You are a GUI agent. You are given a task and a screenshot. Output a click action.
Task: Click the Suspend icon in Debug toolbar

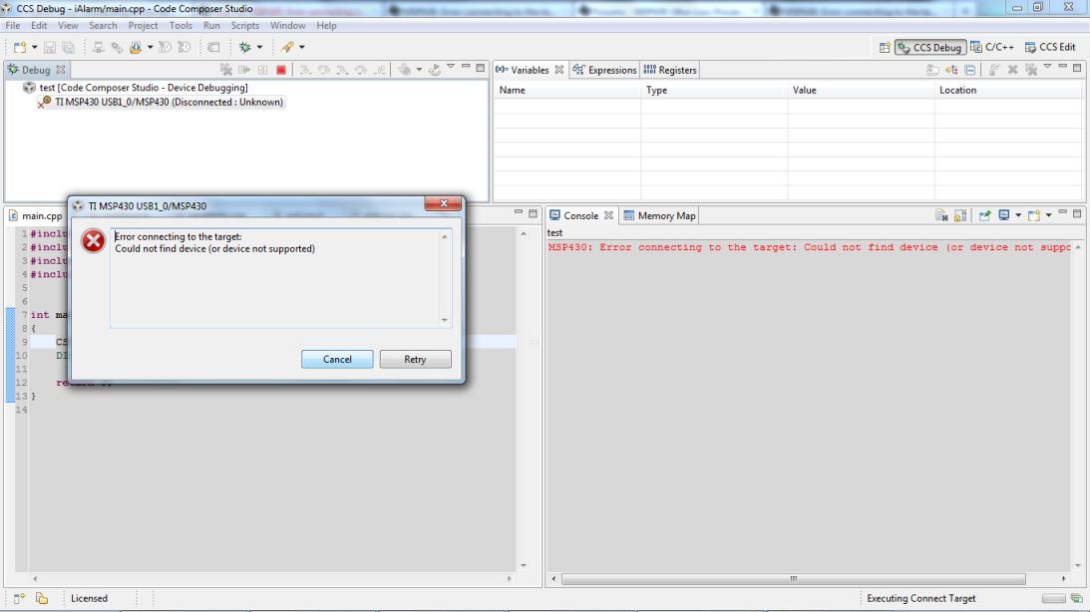[262, 68]
